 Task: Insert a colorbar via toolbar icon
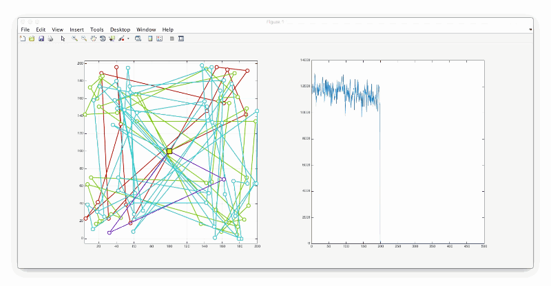coord(150,38)
